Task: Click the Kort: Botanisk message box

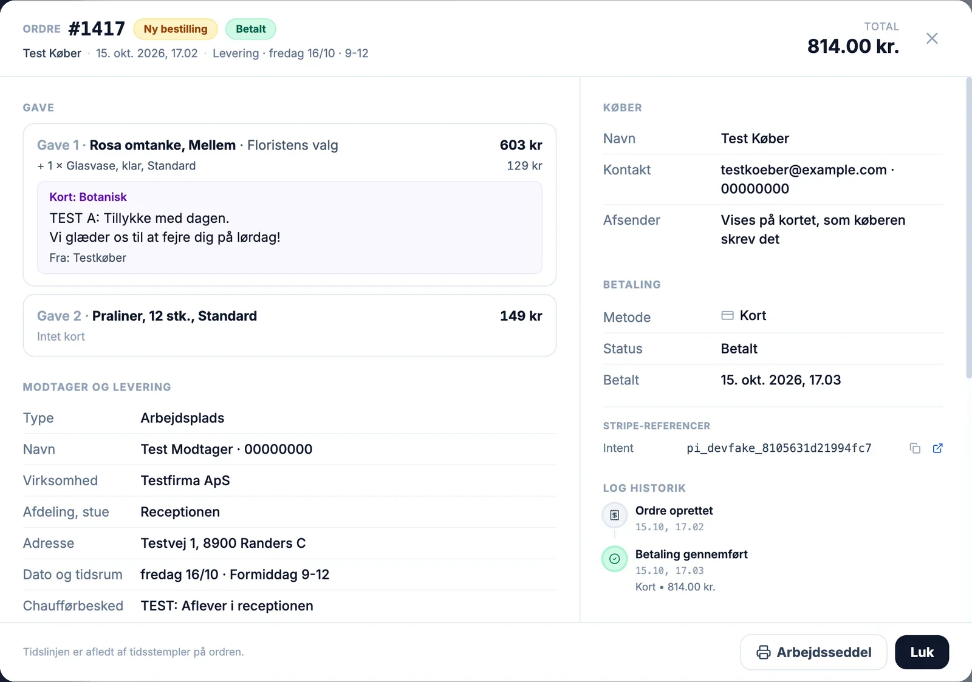Action: point(290,228)
